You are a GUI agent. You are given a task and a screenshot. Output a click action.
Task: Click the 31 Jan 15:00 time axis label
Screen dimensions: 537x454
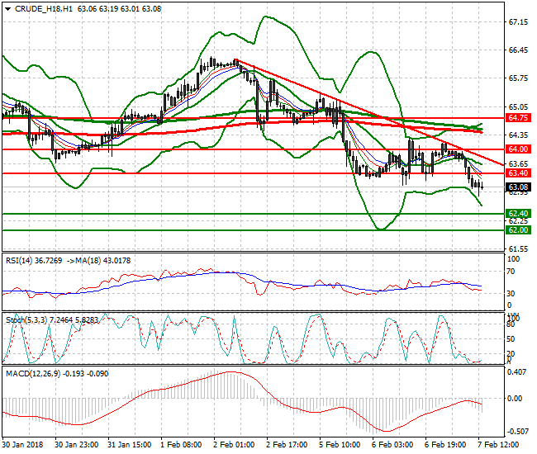(130, 445)
